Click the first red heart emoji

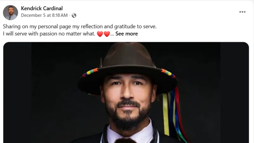pyautogui.click(x=100, y=34)
